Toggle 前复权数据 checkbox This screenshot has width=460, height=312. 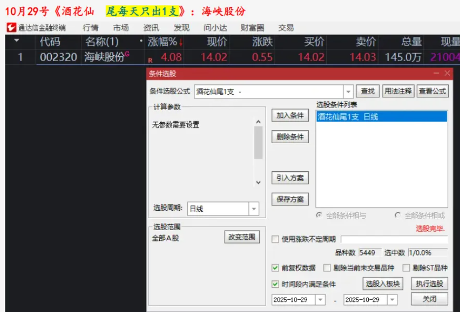click(276, 268)
